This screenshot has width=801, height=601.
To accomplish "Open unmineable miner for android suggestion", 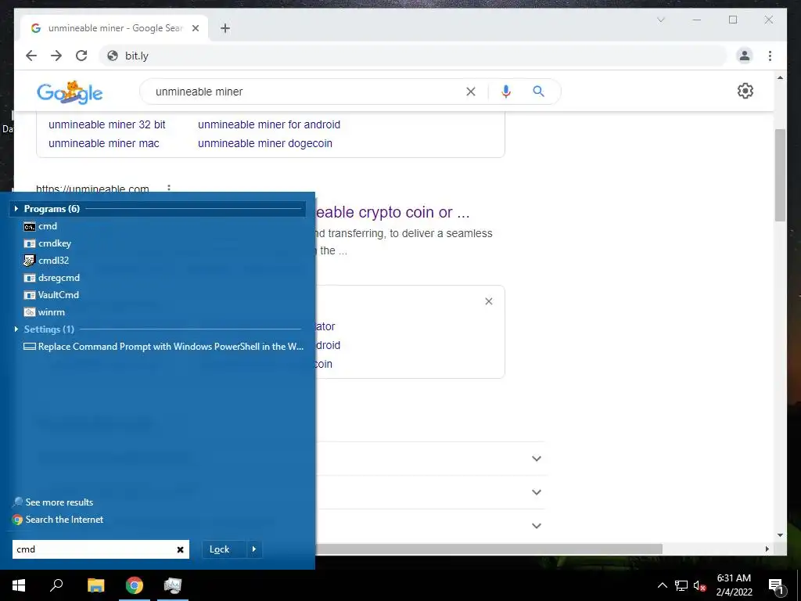I will [x=269, y=124].
